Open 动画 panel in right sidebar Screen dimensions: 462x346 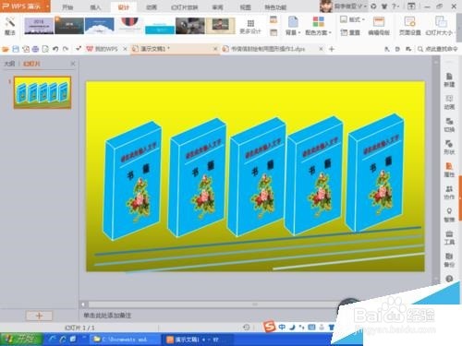[x=449, y=102]
